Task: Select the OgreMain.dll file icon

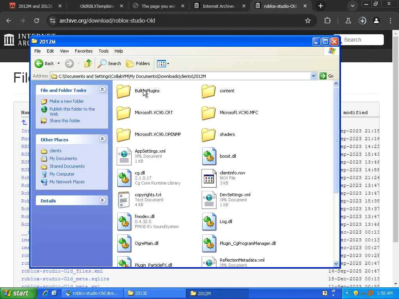Action: pyautogui.click(x=124, y=244)
